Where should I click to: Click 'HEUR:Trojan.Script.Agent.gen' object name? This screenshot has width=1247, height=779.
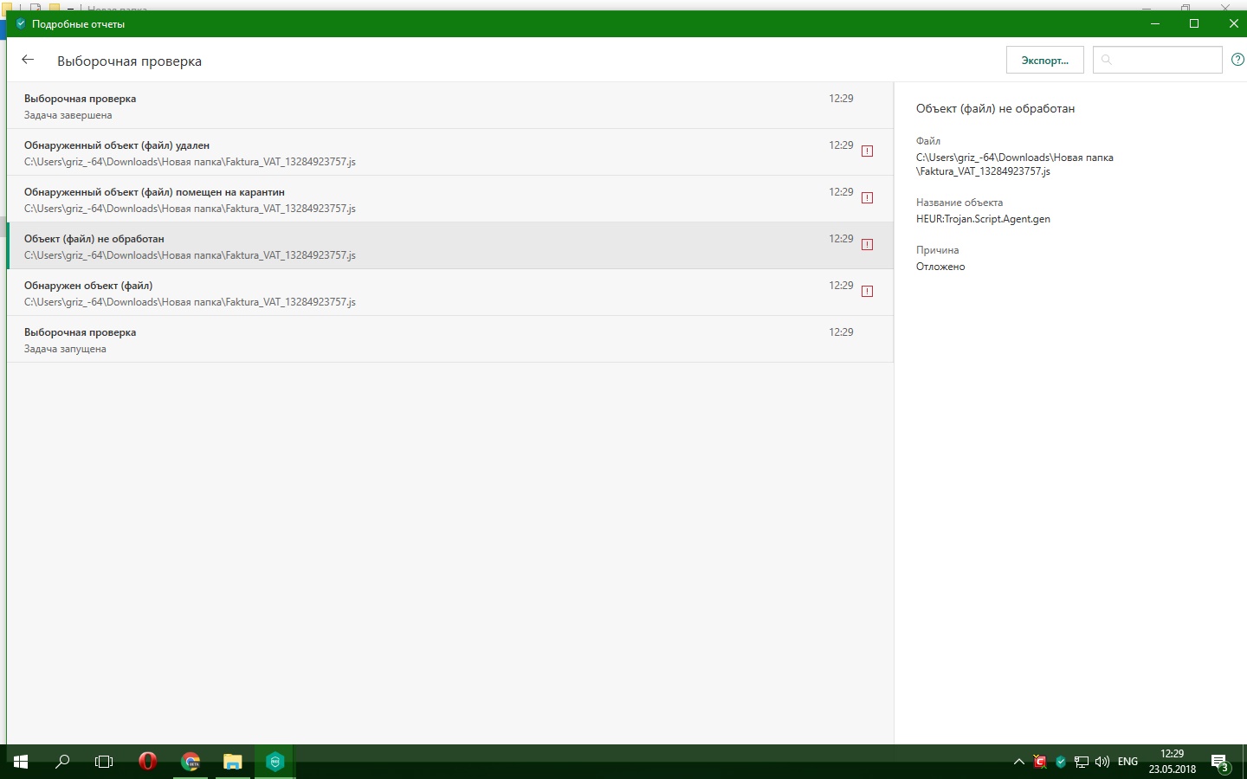click(983, 219)
